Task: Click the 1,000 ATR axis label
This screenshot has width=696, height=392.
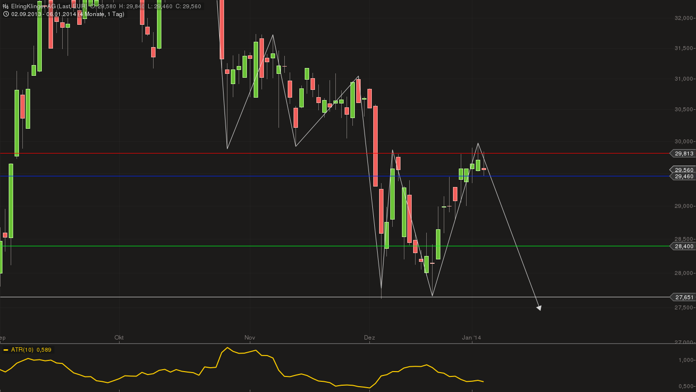Action: [x=686, y=360]
